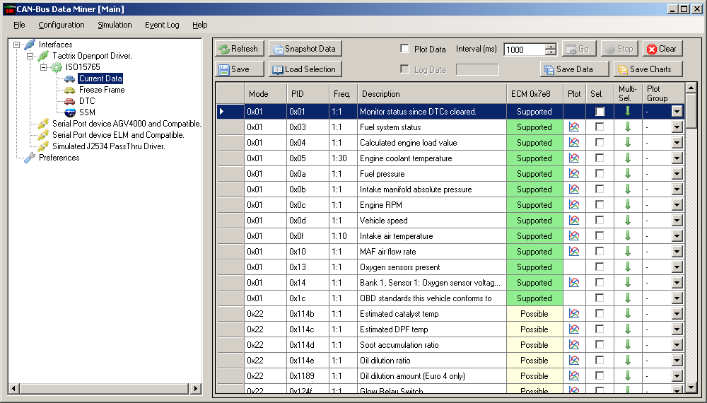Screen dimensions: 707x403
Task: Click the multi-select green arrow for Fuel pressure
Action: pos(627,173)
